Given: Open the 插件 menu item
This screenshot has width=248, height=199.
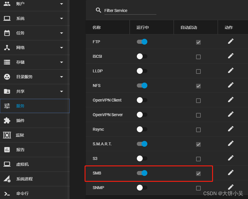Looking at the screenshot, I should [x=35, y=121].
